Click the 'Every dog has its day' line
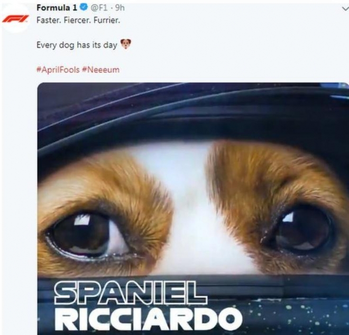This screenshot has width=349, height=335. pyautogui.click(x=77, y=45)
